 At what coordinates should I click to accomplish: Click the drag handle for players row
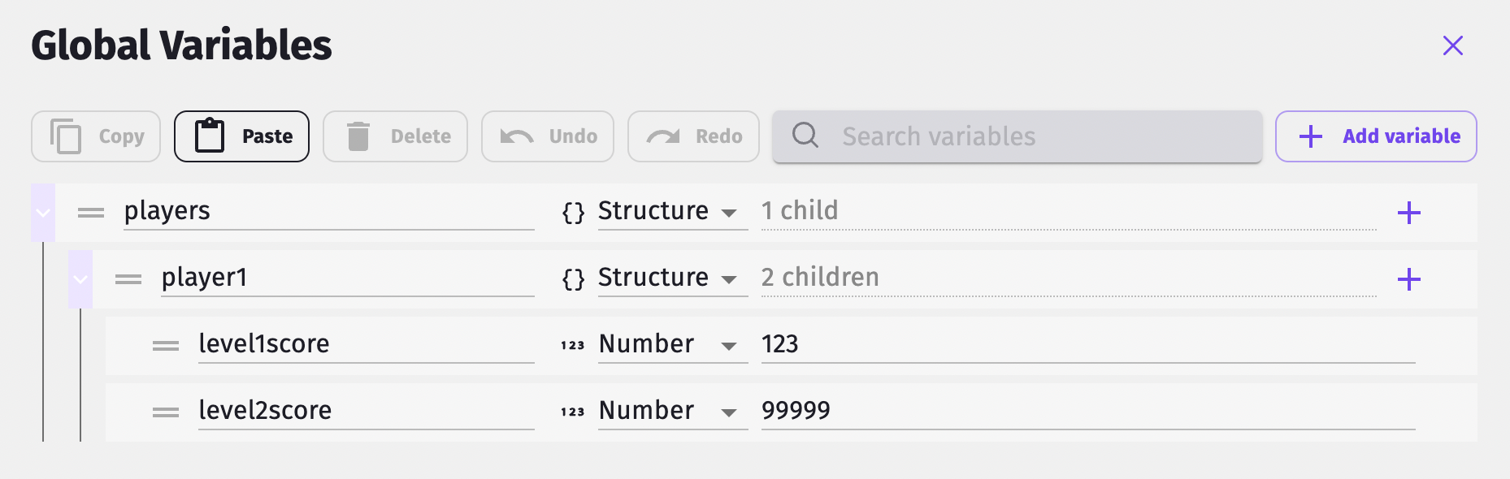pyautogui.click(x=91, y=213)
